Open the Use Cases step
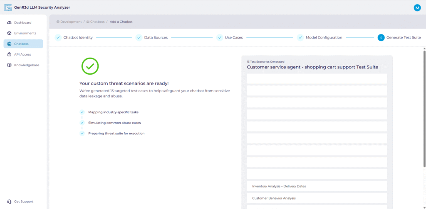The image size is (426, 209). tap(234, 38)
